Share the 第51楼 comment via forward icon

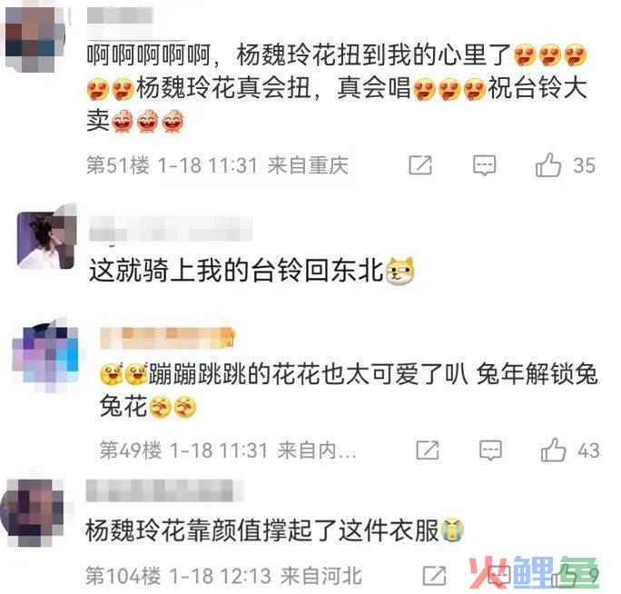tap(419, 164)
